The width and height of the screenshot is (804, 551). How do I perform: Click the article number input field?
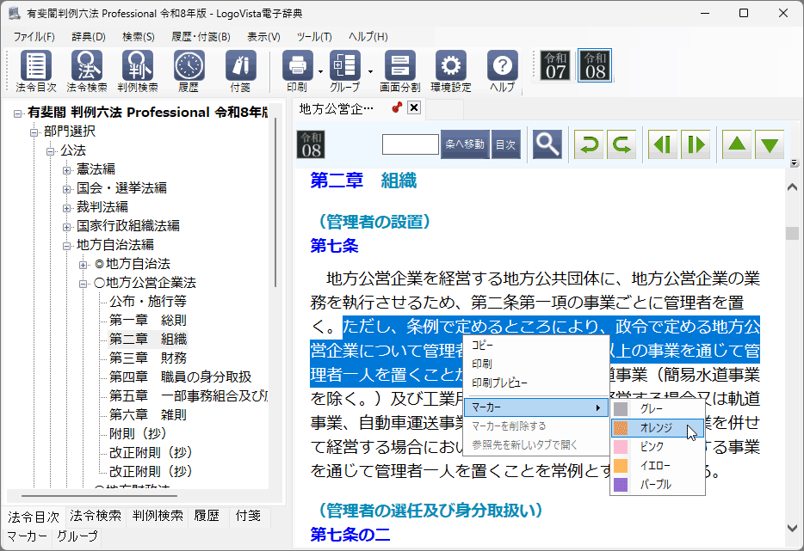tap(411, 144)
